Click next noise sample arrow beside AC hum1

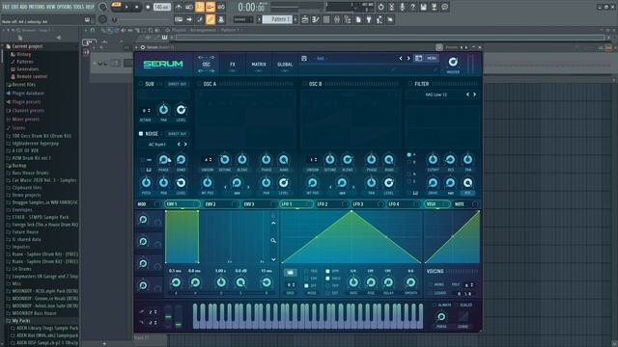coord(185,145)
